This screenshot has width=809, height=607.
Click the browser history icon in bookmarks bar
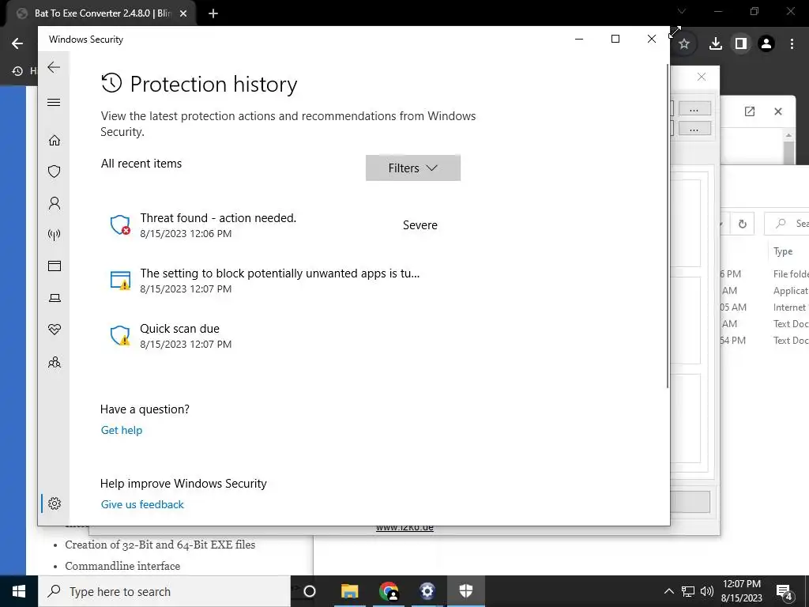click(17, 70)
